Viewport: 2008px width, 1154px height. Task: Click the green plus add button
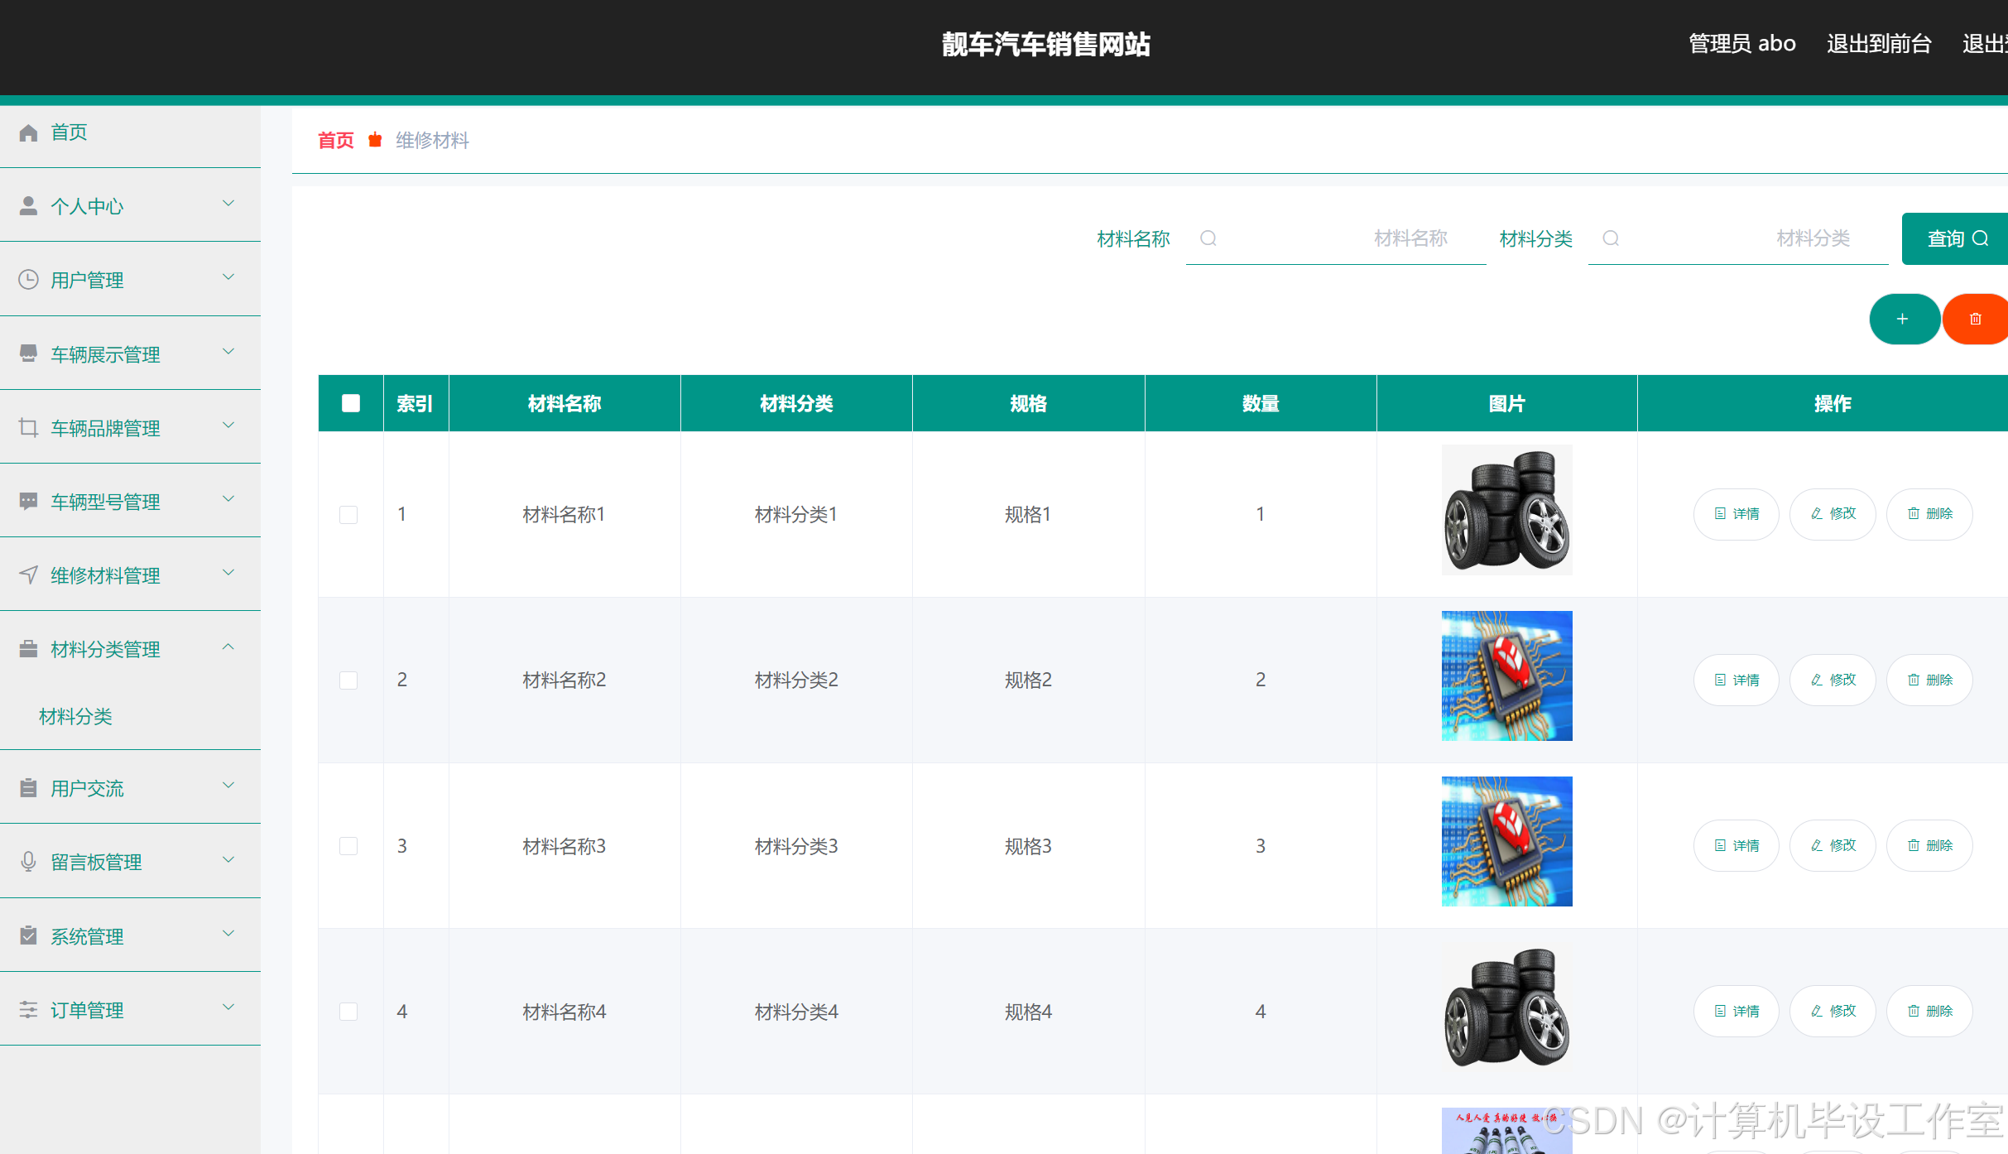[x=1903, y=319]
